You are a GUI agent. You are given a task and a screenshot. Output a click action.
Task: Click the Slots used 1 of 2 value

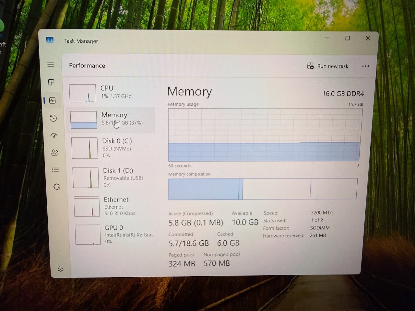click(x=317, y=220)
